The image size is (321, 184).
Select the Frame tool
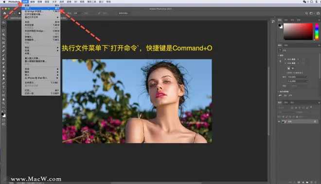click(3, 43)
